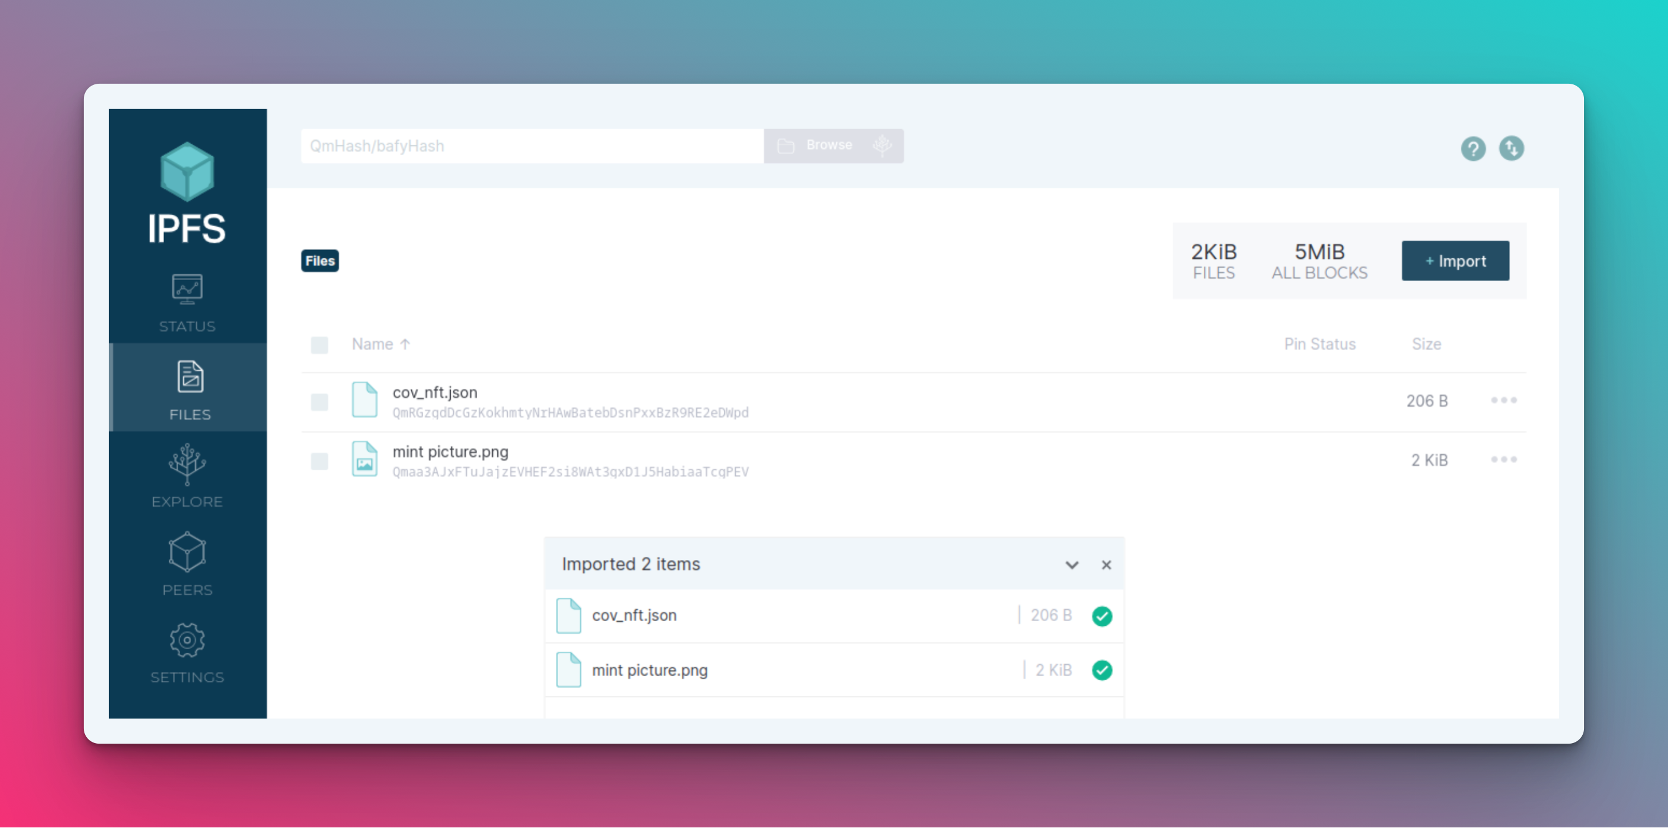
Task: Click the folder icon in Browse button
Action: [x=786, y=145]
